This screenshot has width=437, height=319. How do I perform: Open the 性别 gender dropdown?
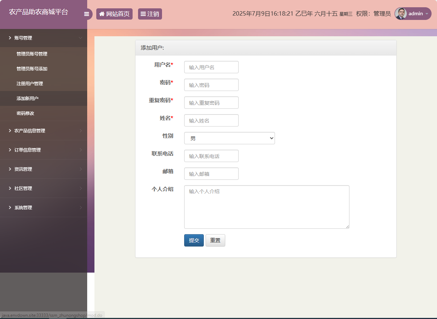click(229, 138)
